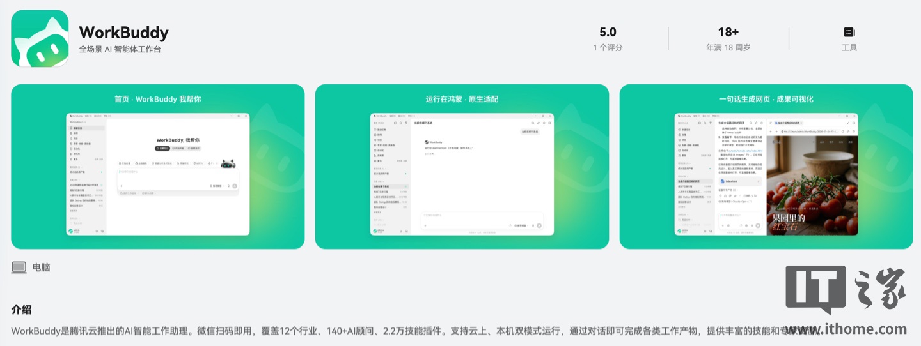The image size is (921, 346).
Task: Click the 18+ age rating
Action: pyautogui.click(x=728, y=32)
